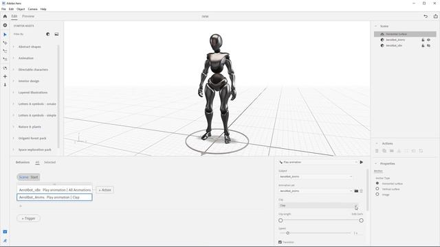This screenshot has width=440, height=247.
Task: Click the trash icon beside Animation set
Action: pyautogui.click(x=362, y=191)
